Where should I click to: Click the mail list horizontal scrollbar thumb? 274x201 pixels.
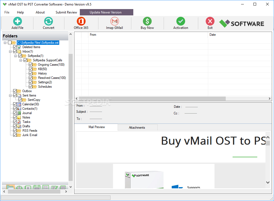[152, 99]
